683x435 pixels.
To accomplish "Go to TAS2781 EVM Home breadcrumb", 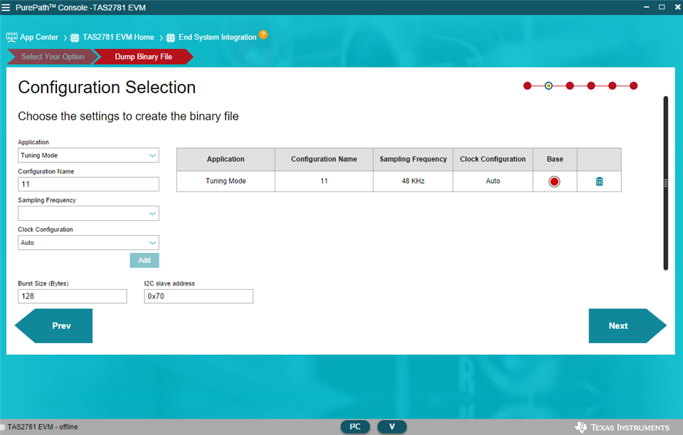I will (119, 38).
